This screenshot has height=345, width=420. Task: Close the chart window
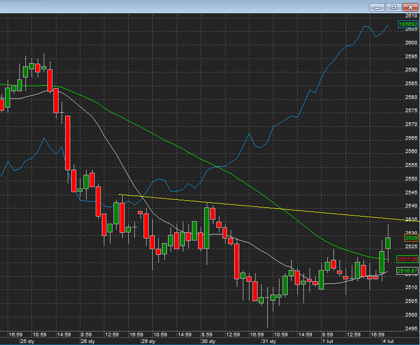(x=410, y=7)
